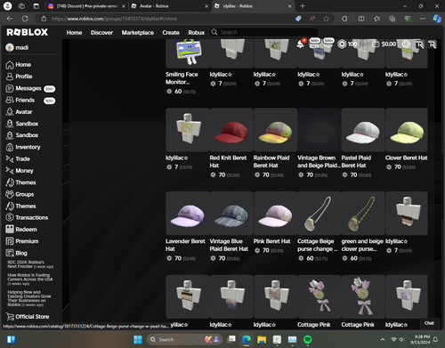Open the Avatar editor from sidebar

click(x=19, y=112)
